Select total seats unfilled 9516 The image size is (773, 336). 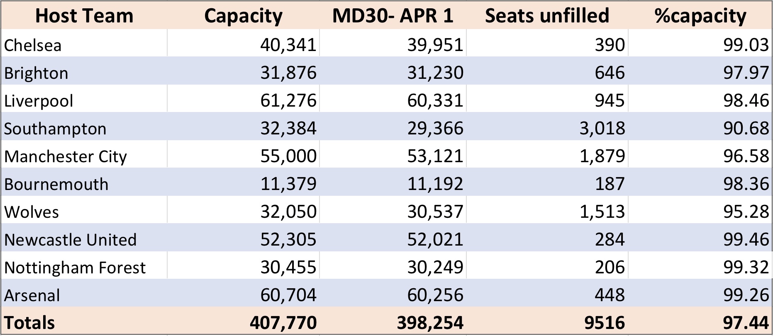pos(605,323)
